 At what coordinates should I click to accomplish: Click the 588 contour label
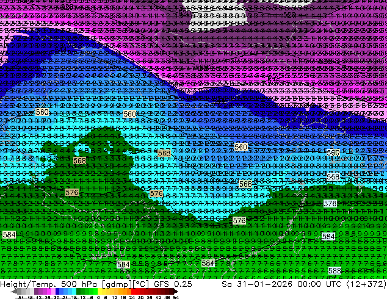tap(335, 271)
